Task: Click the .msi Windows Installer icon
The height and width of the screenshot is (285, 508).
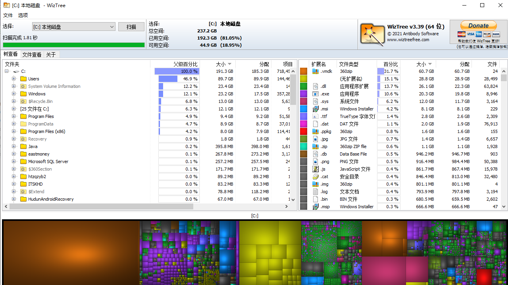Action: pyautogui.click(x=316, y=109)
